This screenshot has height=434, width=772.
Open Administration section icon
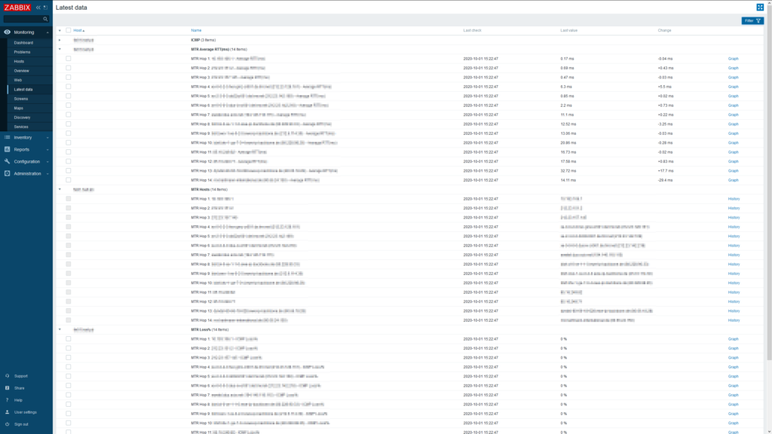point(7,173)
